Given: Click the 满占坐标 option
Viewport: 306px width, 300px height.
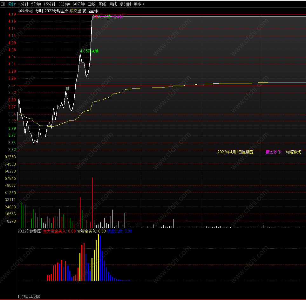Looking at the screenshot, I should pyautogui.click(x=90, y=11).
